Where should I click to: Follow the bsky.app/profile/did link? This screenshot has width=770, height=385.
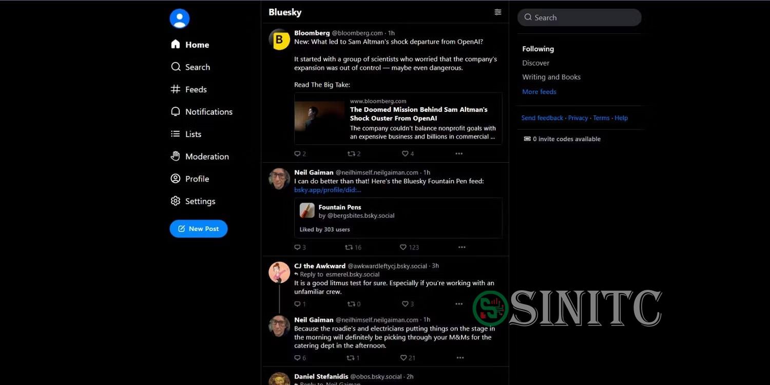tap(328, 189)
